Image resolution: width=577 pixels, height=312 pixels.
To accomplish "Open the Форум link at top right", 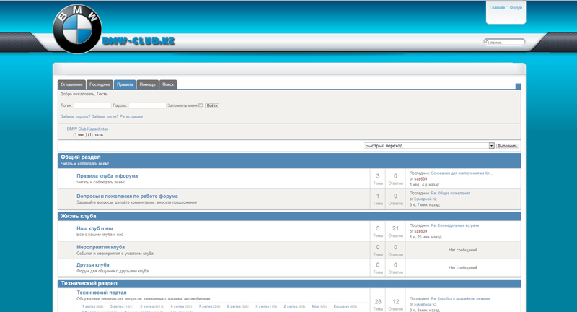I will point(516,8).
